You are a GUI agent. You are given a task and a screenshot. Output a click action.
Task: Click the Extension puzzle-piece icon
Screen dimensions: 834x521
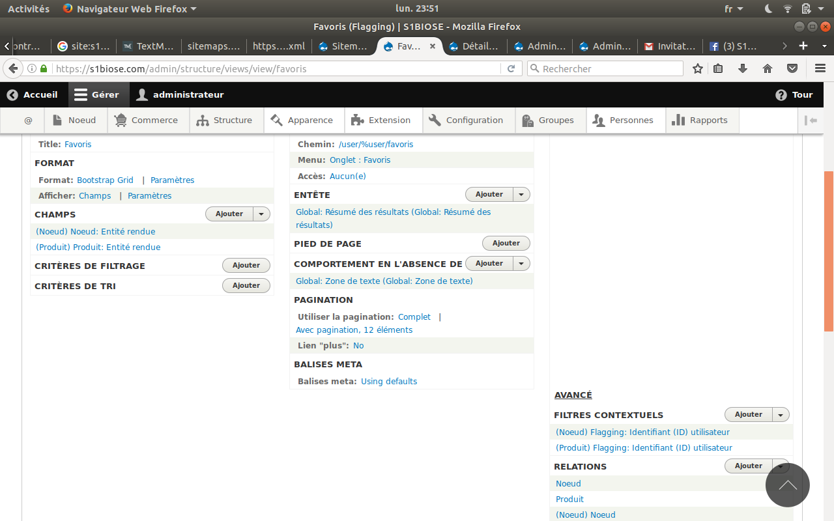coord(356,120)
